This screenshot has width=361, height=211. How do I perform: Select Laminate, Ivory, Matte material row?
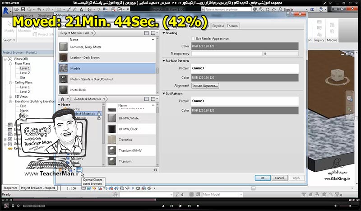(107, 47)
